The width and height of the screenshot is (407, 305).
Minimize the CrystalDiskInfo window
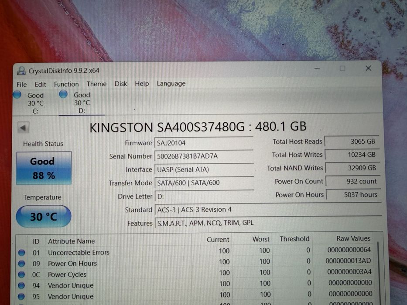[317, 68]
